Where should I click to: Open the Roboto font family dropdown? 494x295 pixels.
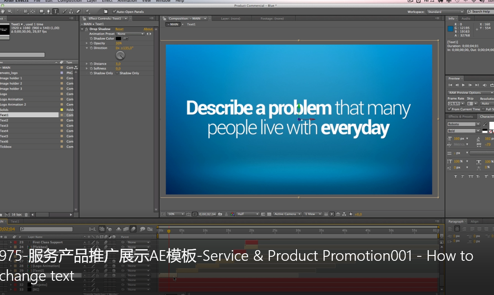[464, 124]
